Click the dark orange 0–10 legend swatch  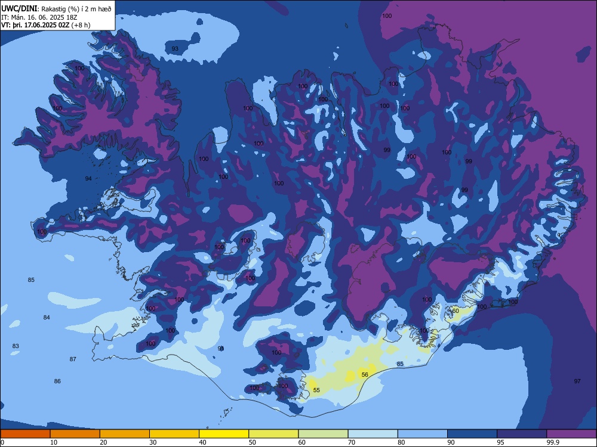25,434
